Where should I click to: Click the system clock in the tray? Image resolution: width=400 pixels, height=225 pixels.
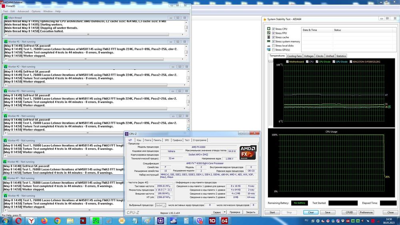coord(389,220)
